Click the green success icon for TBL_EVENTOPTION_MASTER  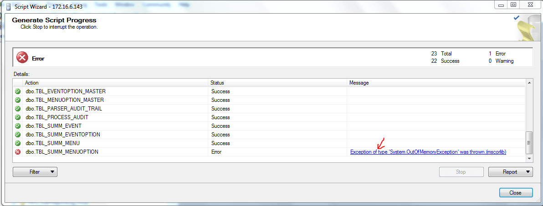(x=18, y=91)
